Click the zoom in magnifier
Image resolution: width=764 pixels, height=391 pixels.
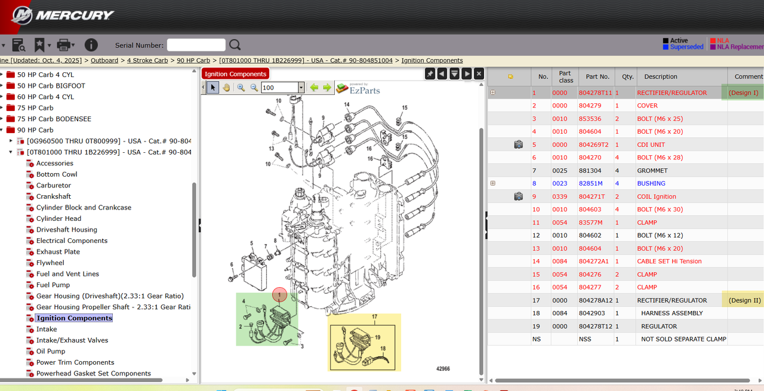coord(241,87)
